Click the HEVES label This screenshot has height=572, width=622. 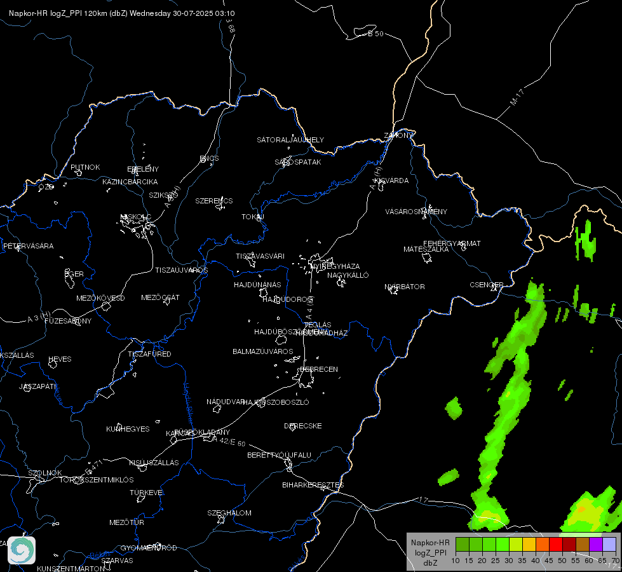pos(60,359)
